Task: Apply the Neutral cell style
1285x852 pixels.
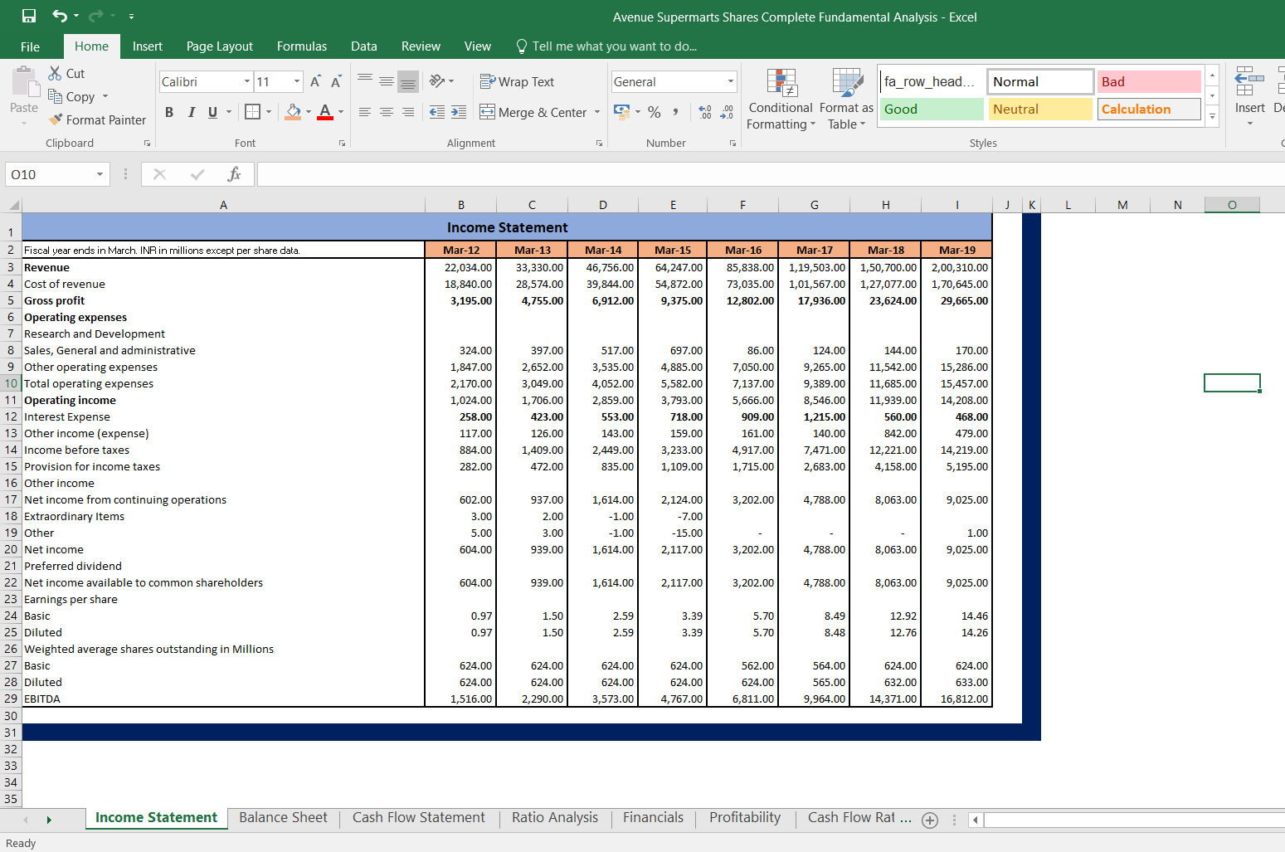Action: click(x=1040, y=110)
